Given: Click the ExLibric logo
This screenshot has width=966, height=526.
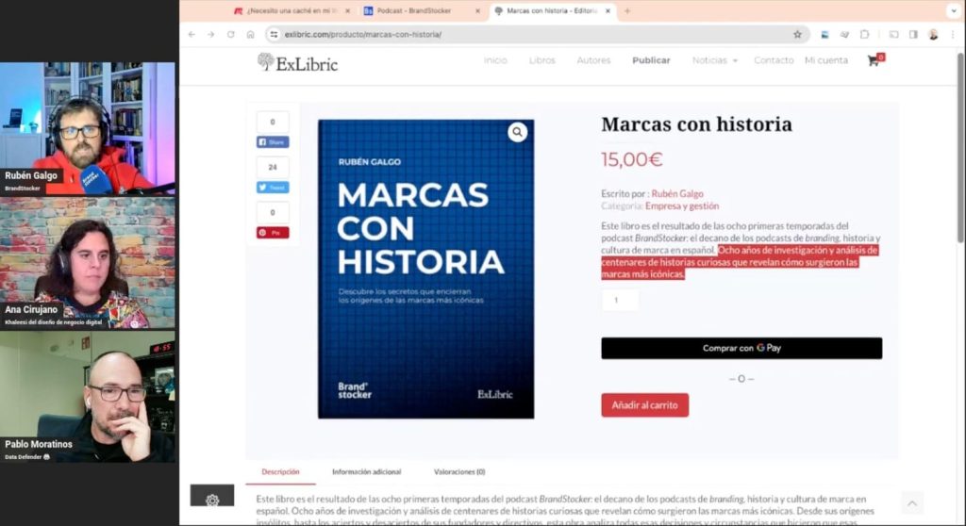Looking at the screenshot, I should (x=297, y=62).
